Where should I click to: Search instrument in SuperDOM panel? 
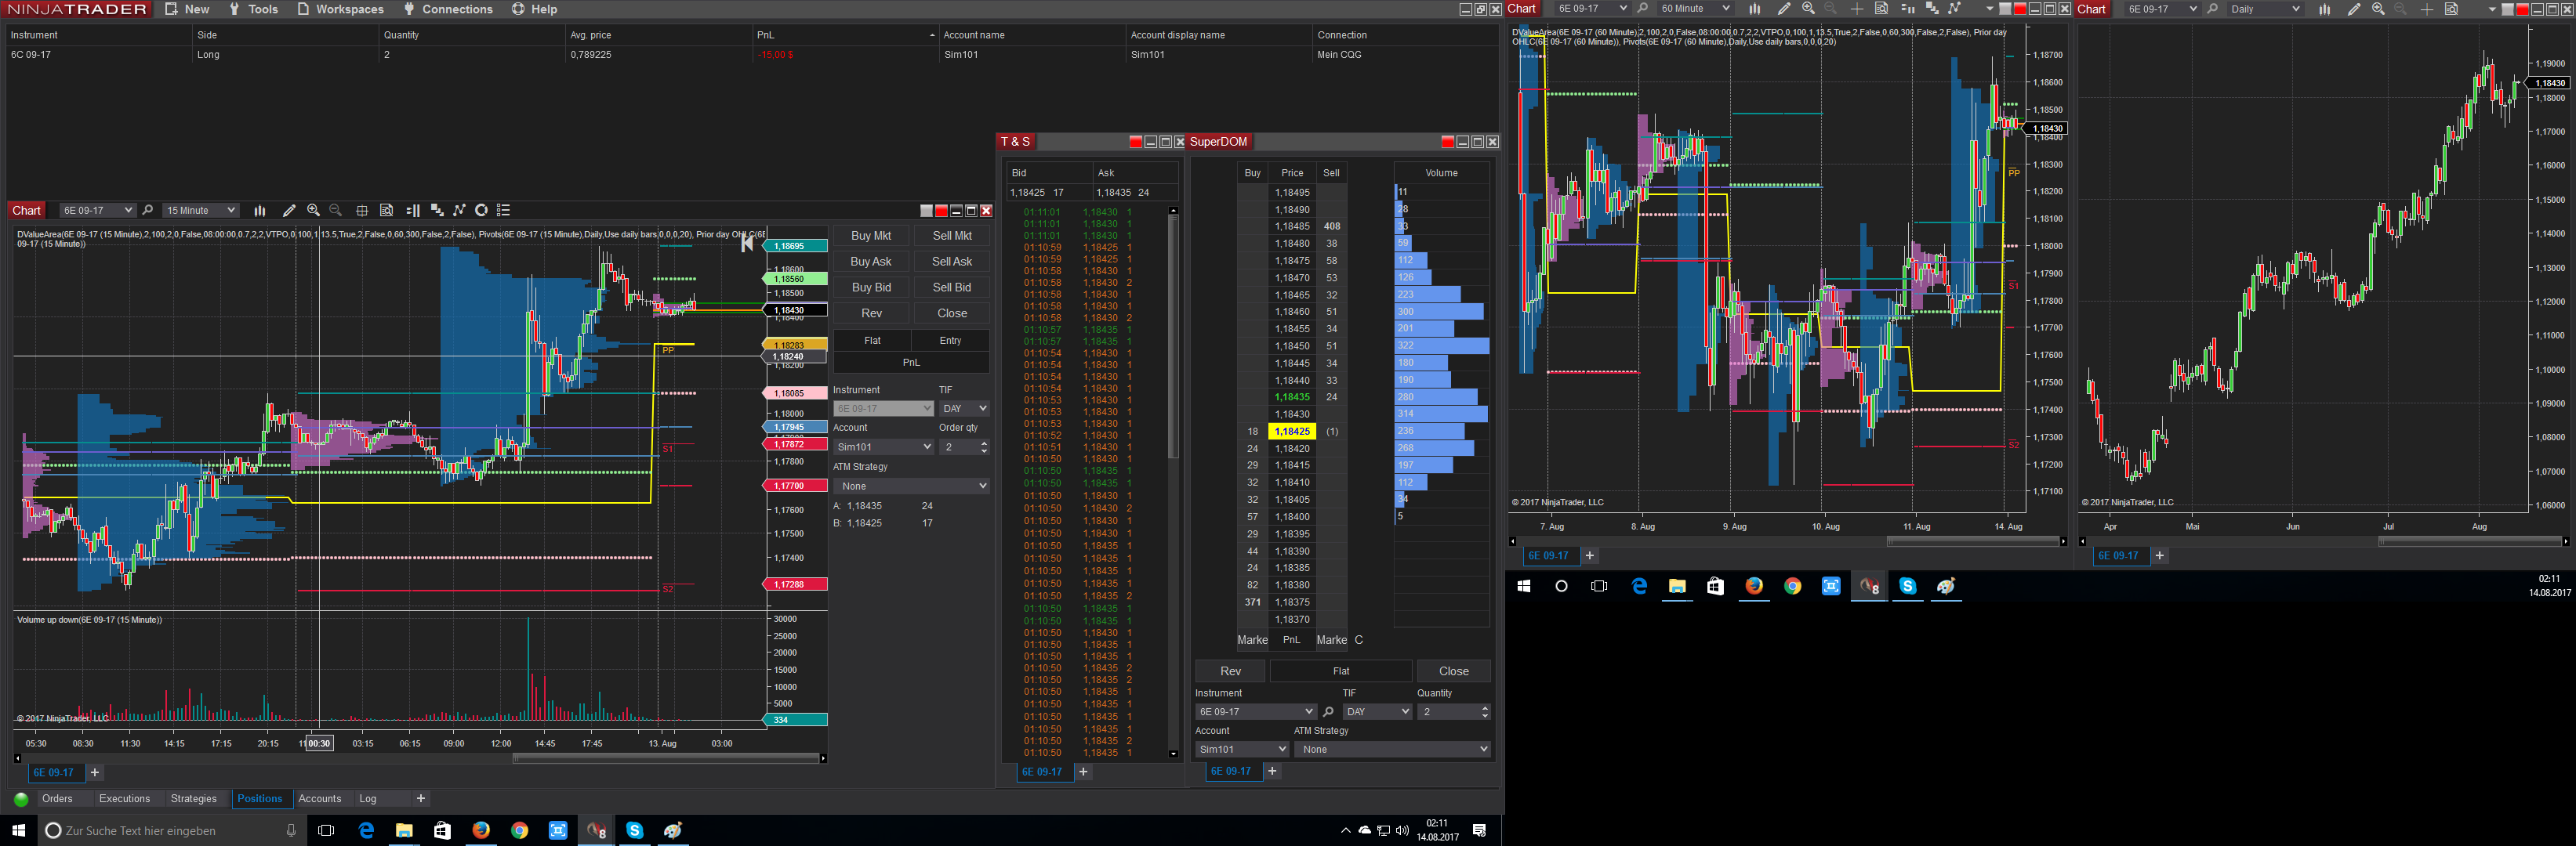[x=1328, y=712]
